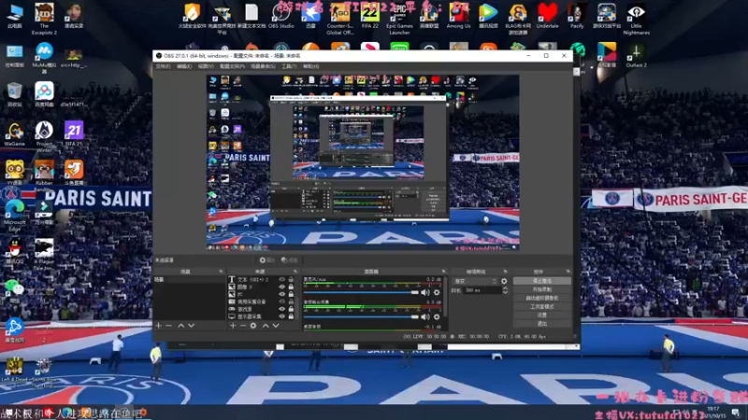Click the transition duration 300 ms field
This screenshot has height=420, width=748.
coord(482,290)
